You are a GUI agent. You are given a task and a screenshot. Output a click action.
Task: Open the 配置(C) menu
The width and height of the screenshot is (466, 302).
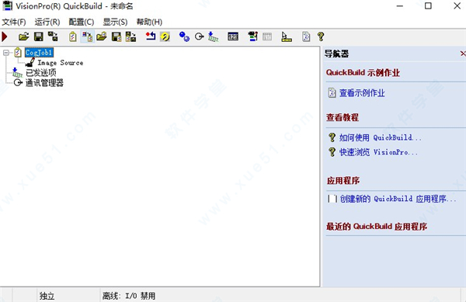[x=82, y=22]
